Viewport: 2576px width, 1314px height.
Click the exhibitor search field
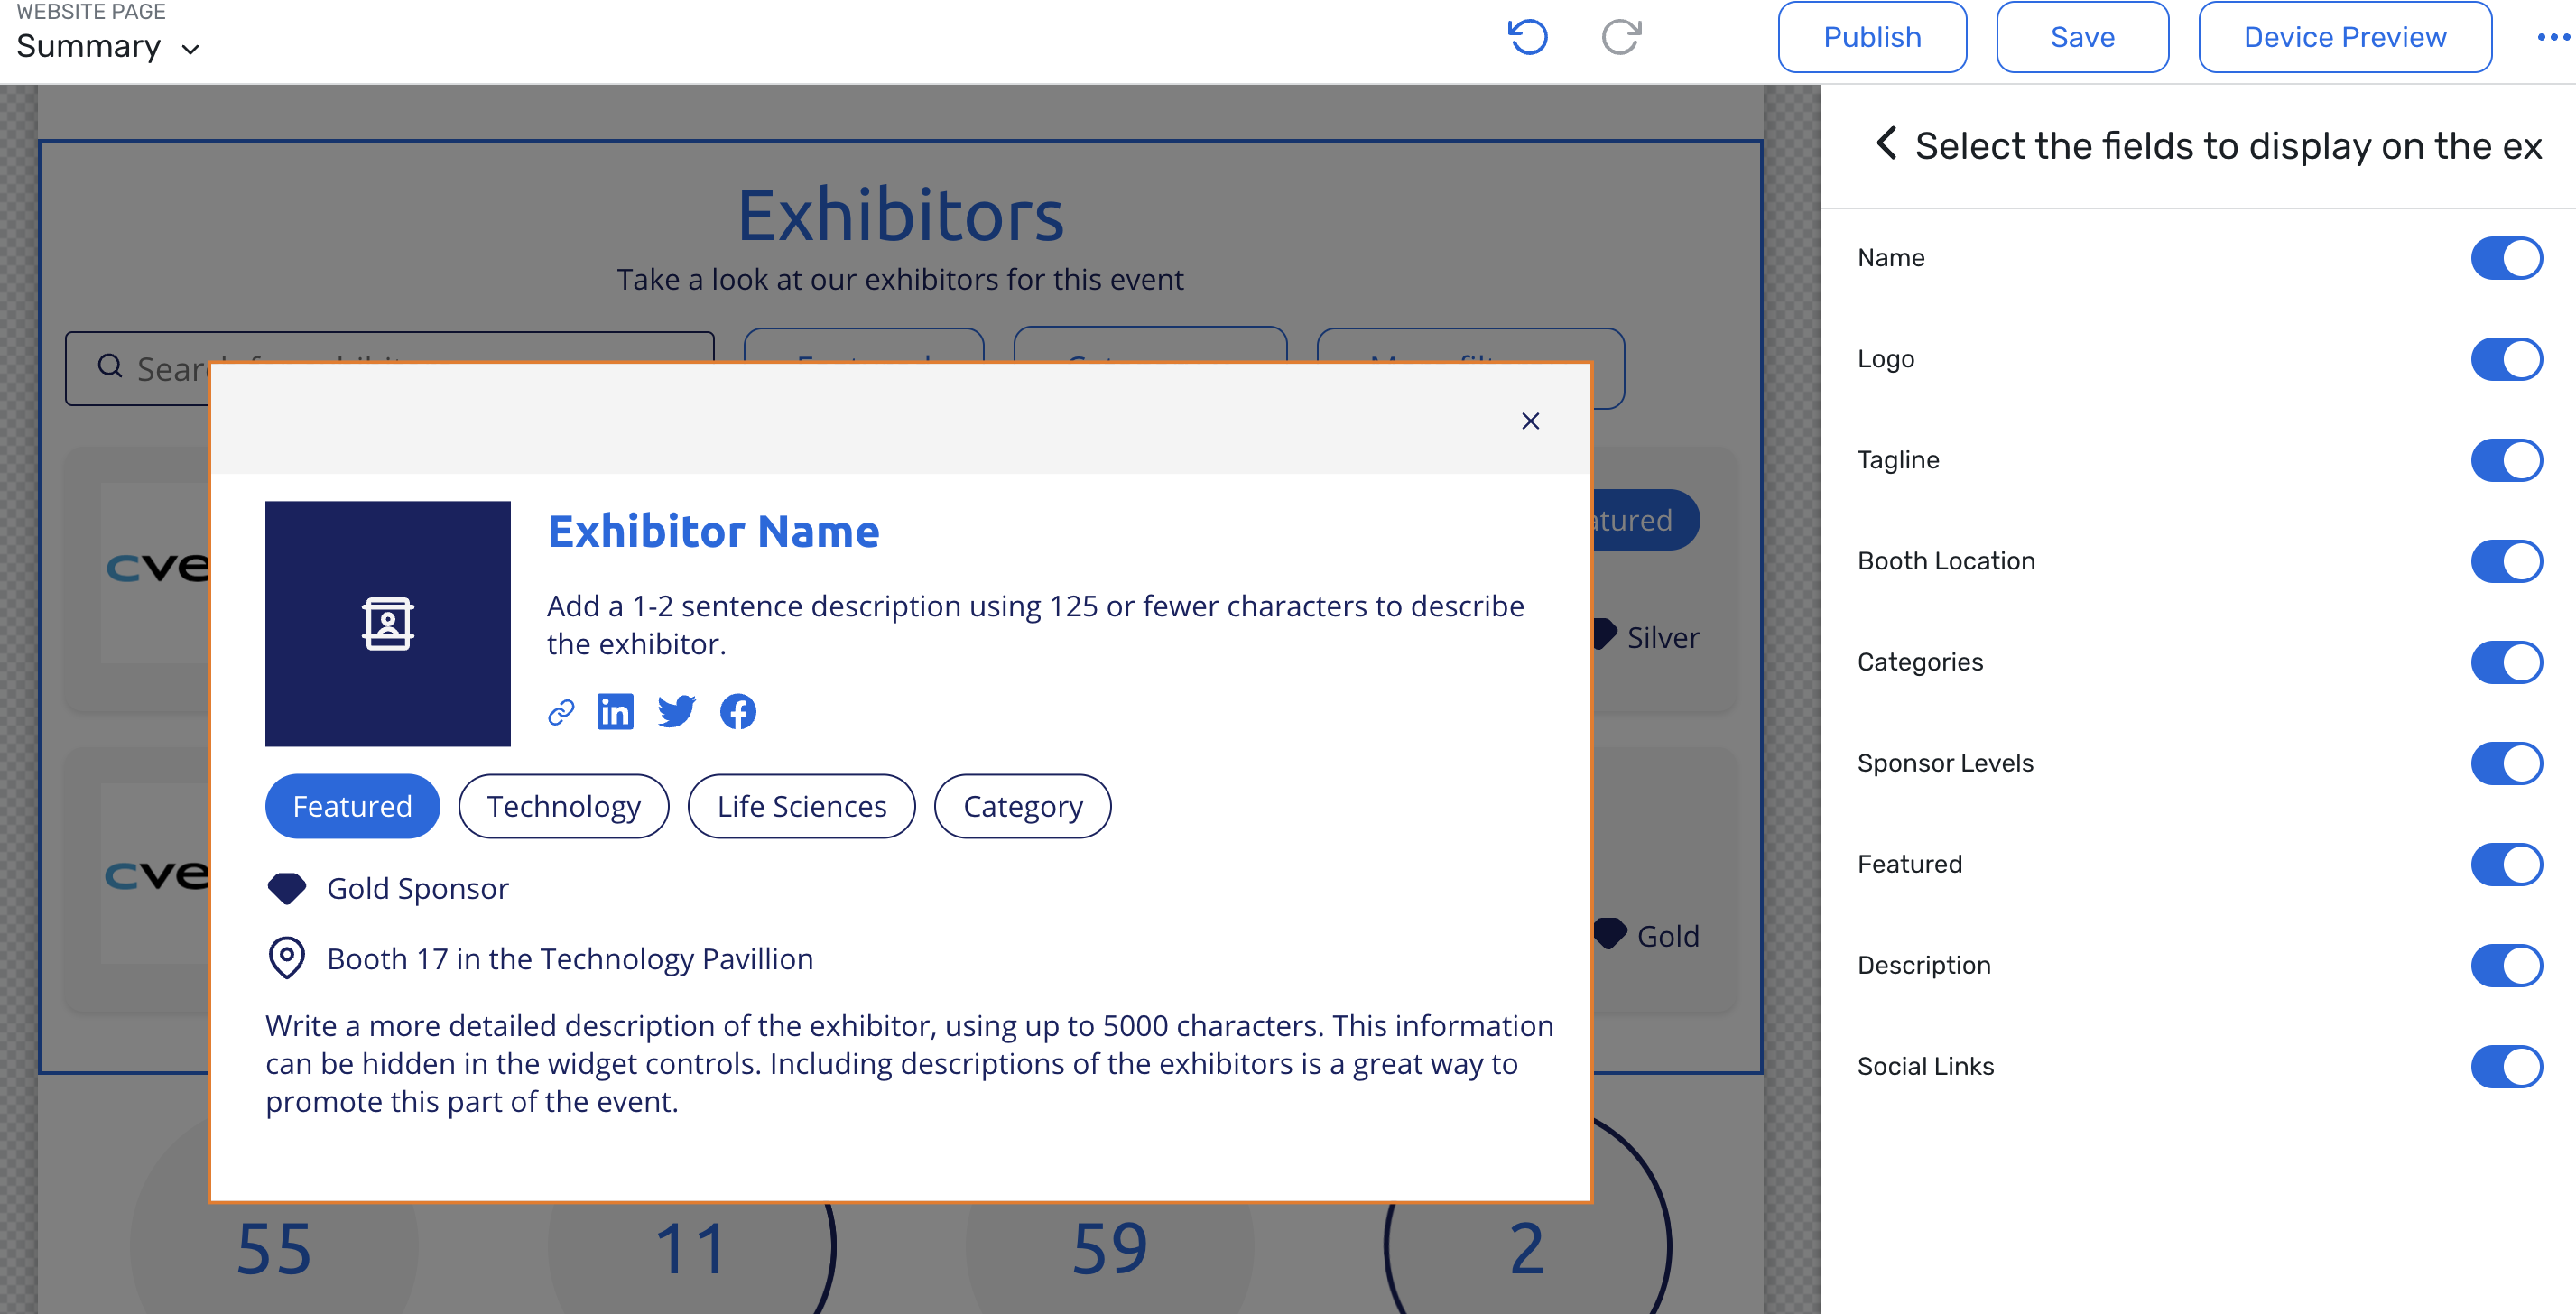(x=390, y=367)
